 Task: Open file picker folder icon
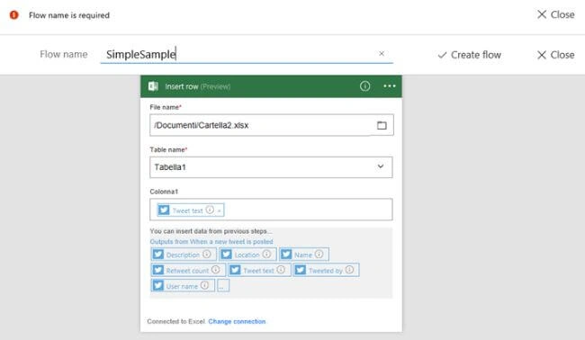382,125
